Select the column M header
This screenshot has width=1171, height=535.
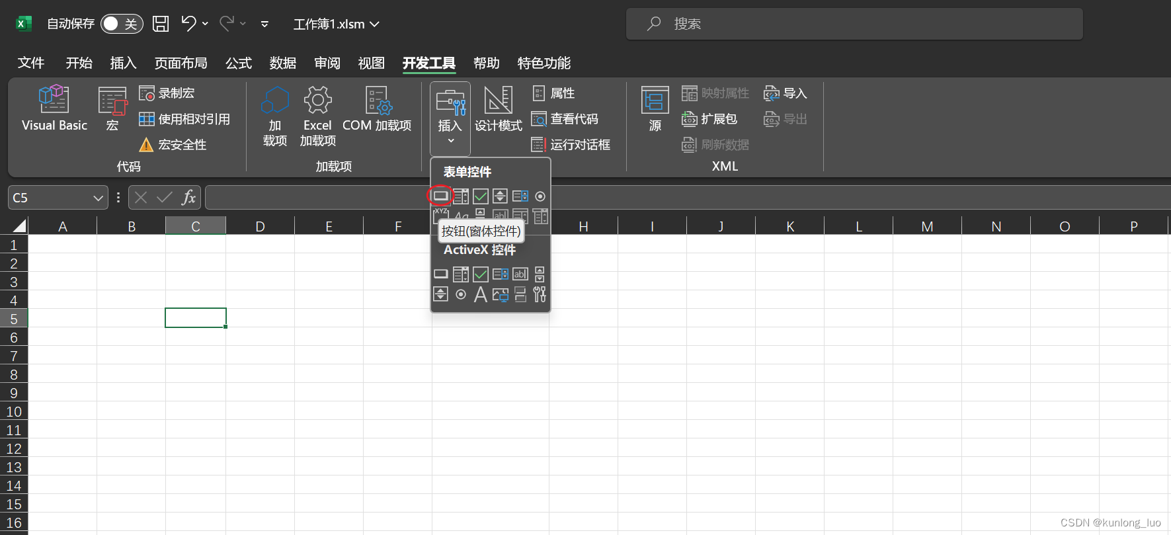pyautogui.click(x=927, y=226)
